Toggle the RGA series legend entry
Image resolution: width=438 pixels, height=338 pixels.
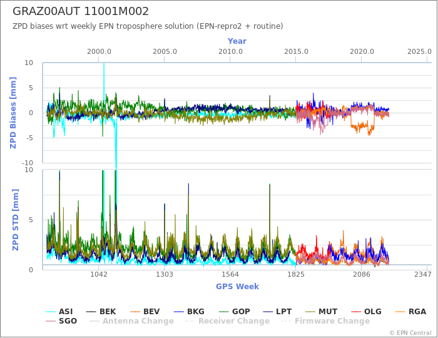click(410, 312)
